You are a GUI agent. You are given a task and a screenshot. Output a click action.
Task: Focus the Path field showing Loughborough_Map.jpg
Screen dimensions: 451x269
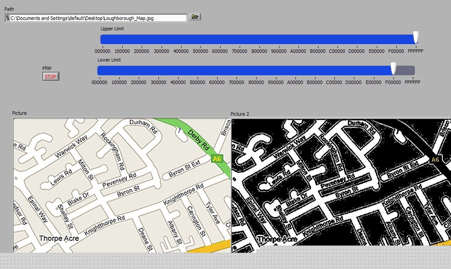tap(96, 18)
